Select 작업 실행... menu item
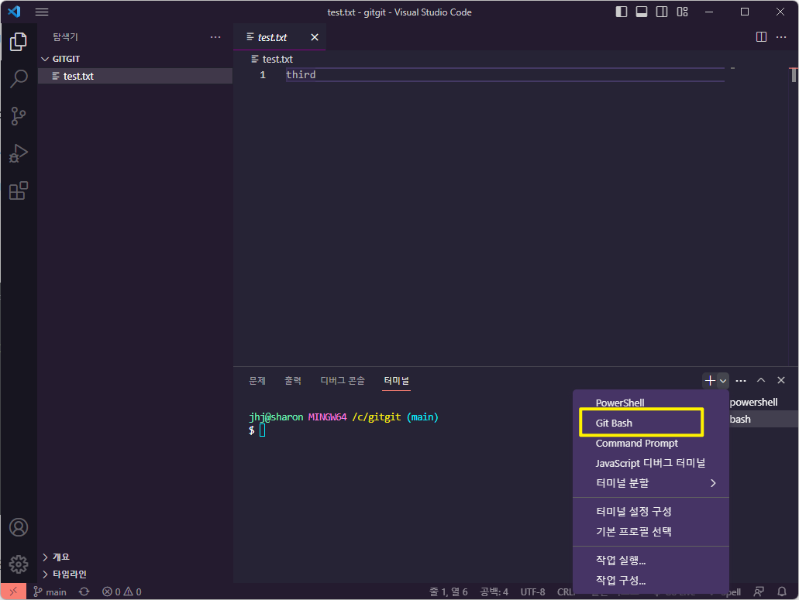 tap(651, 561)
